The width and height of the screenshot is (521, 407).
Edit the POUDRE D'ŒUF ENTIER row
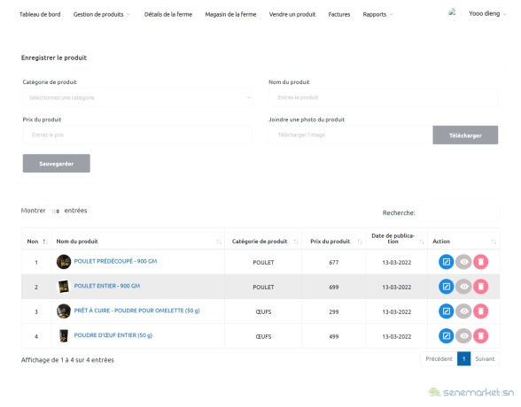click(x=446, y=336)
